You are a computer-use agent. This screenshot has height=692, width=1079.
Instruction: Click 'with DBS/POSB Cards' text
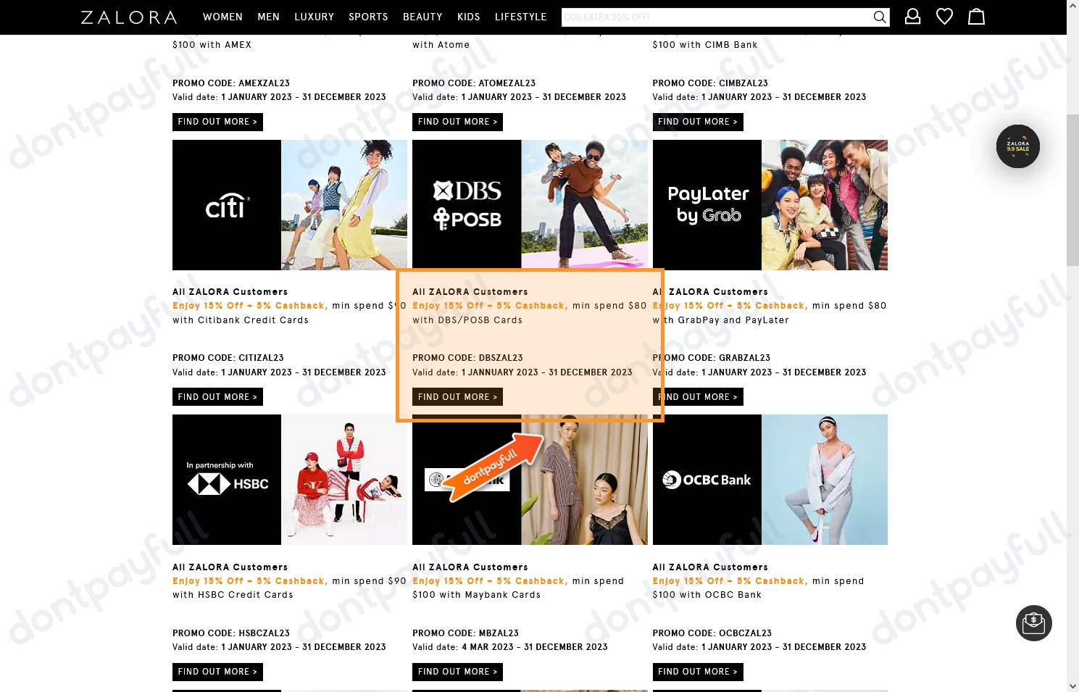(467, 320)
